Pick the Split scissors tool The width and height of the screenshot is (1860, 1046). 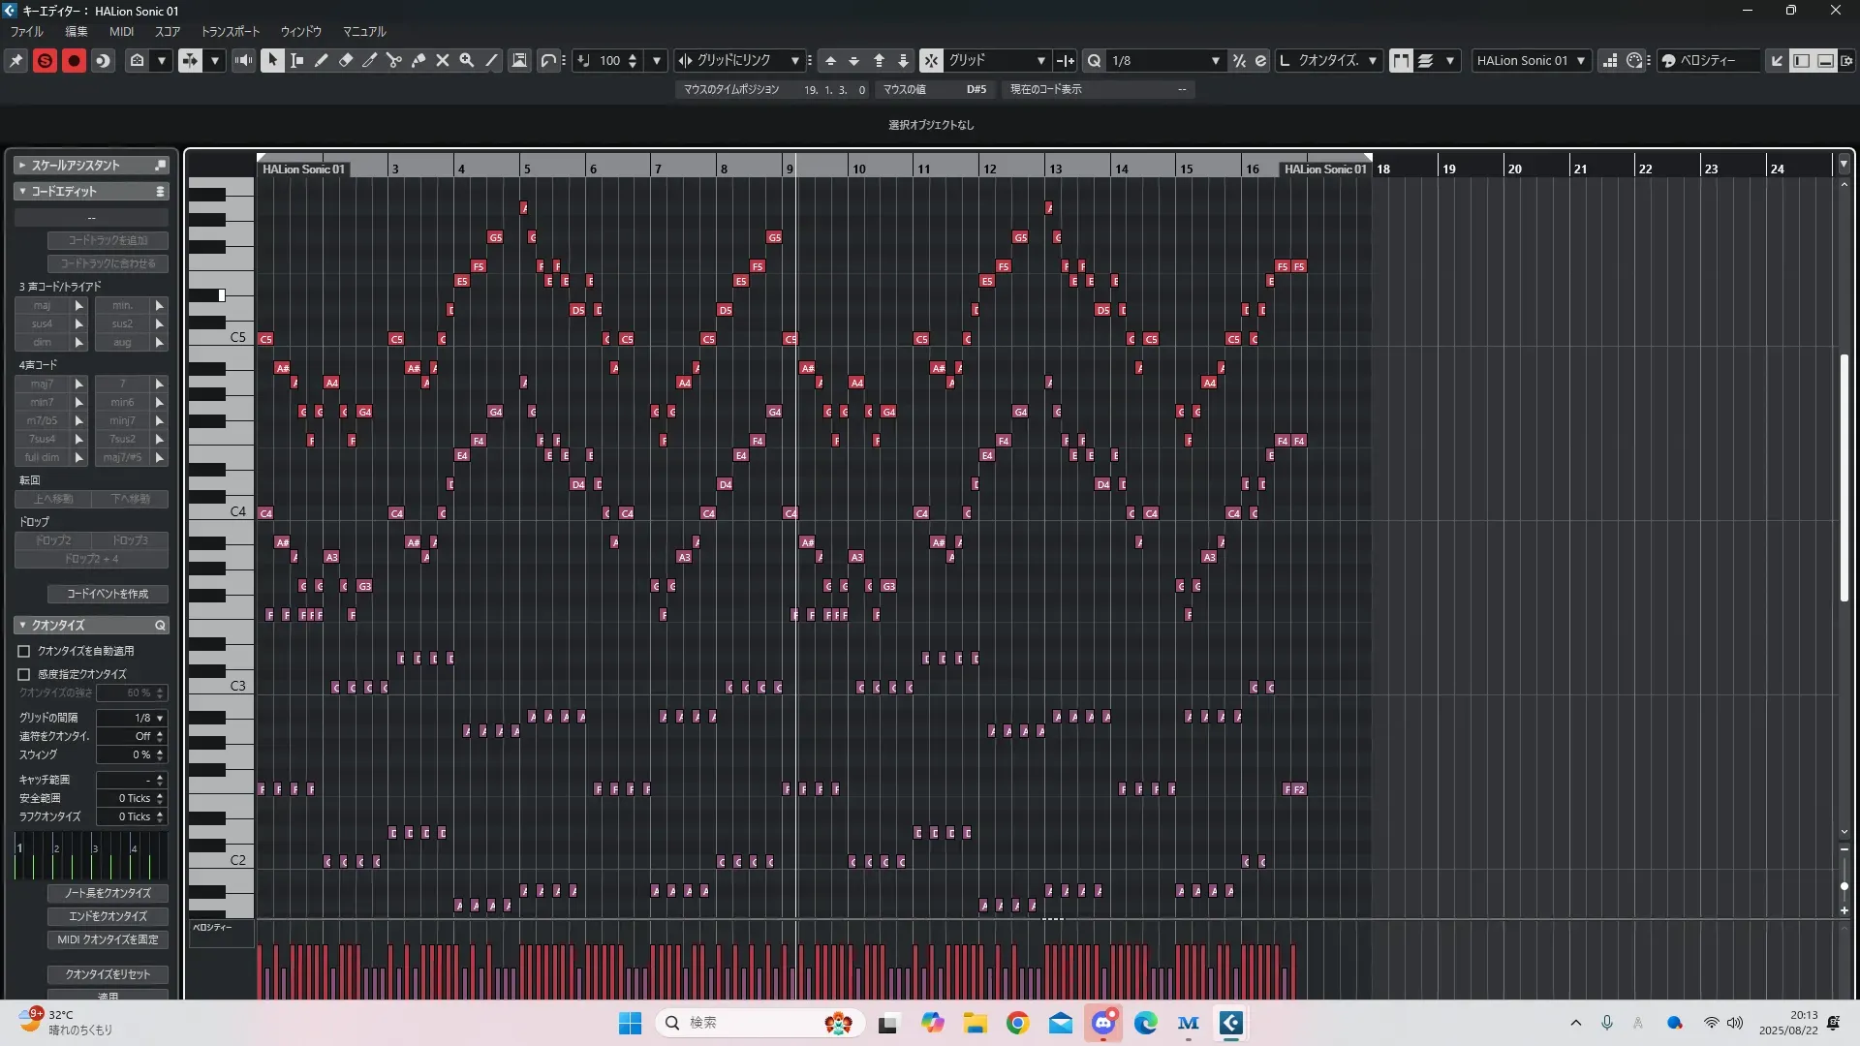[x=394, y=60]
